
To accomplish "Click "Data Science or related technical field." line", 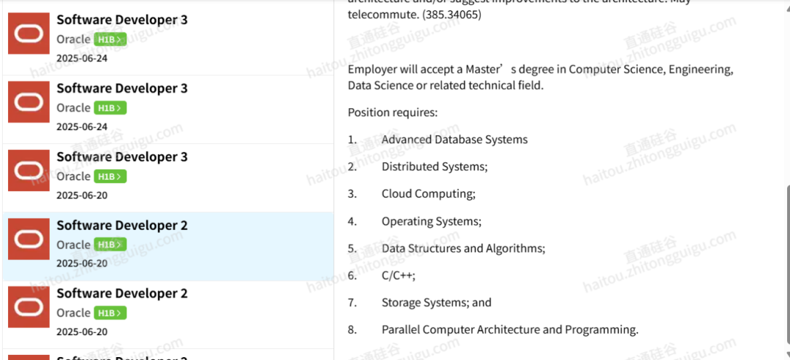I will point(446,85).
